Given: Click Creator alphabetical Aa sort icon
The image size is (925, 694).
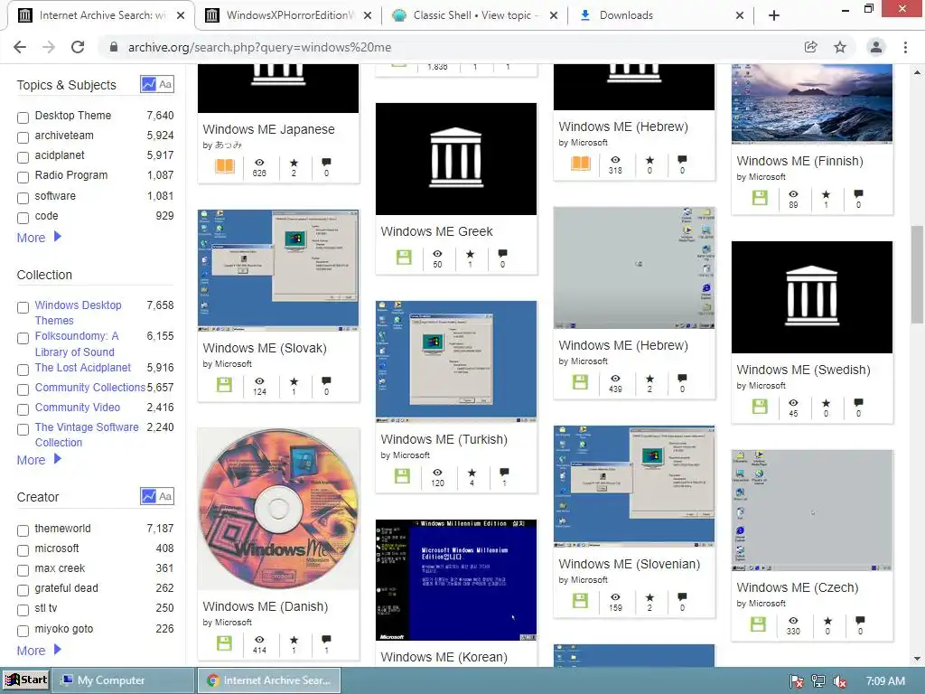Looking at the screenshot, I should coord(166,496).
